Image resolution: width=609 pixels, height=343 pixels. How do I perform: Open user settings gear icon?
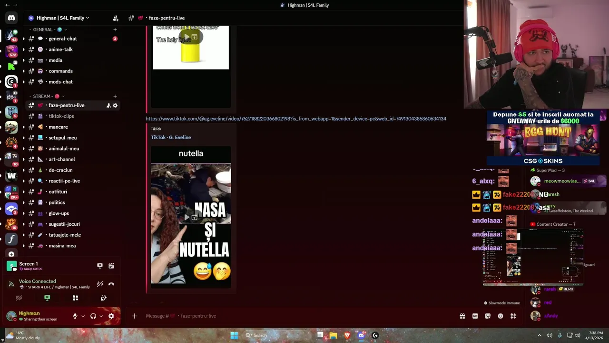tap(111, 316)
